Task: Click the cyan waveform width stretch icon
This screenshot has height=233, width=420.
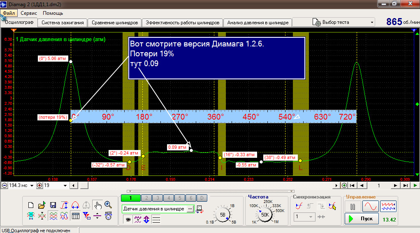Action: 31,216
